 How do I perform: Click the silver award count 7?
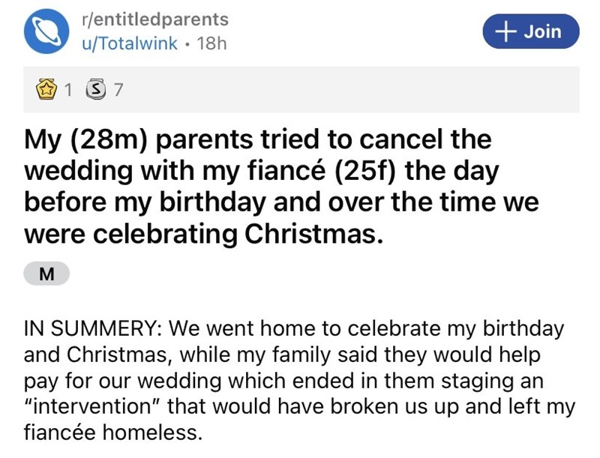point(117,91)
